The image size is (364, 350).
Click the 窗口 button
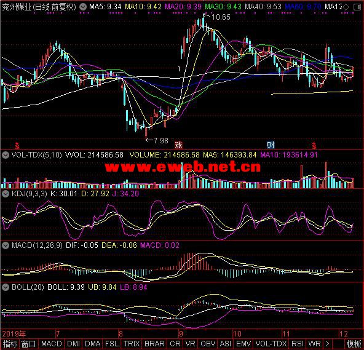28,343
